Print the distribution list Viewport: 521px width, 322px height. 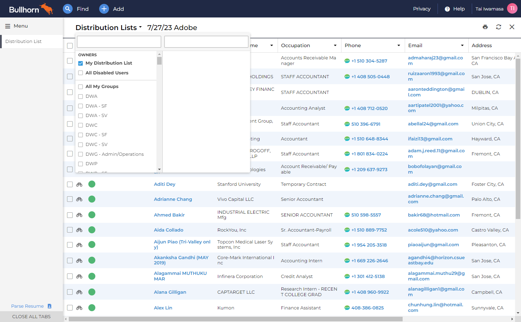point(485,27)
